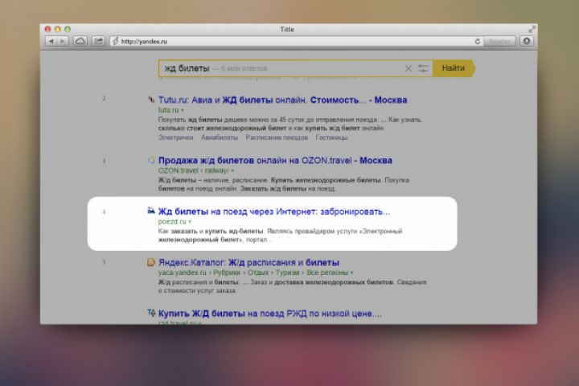579x386 pixels.
Task: Go back with the browser back arrow
Action: (x=51, y=41)
